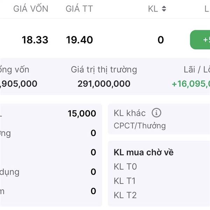Click the cost price 18.33 value
Image resolution: width=210 pixels, height=210 pixels.
click(35, 40)
